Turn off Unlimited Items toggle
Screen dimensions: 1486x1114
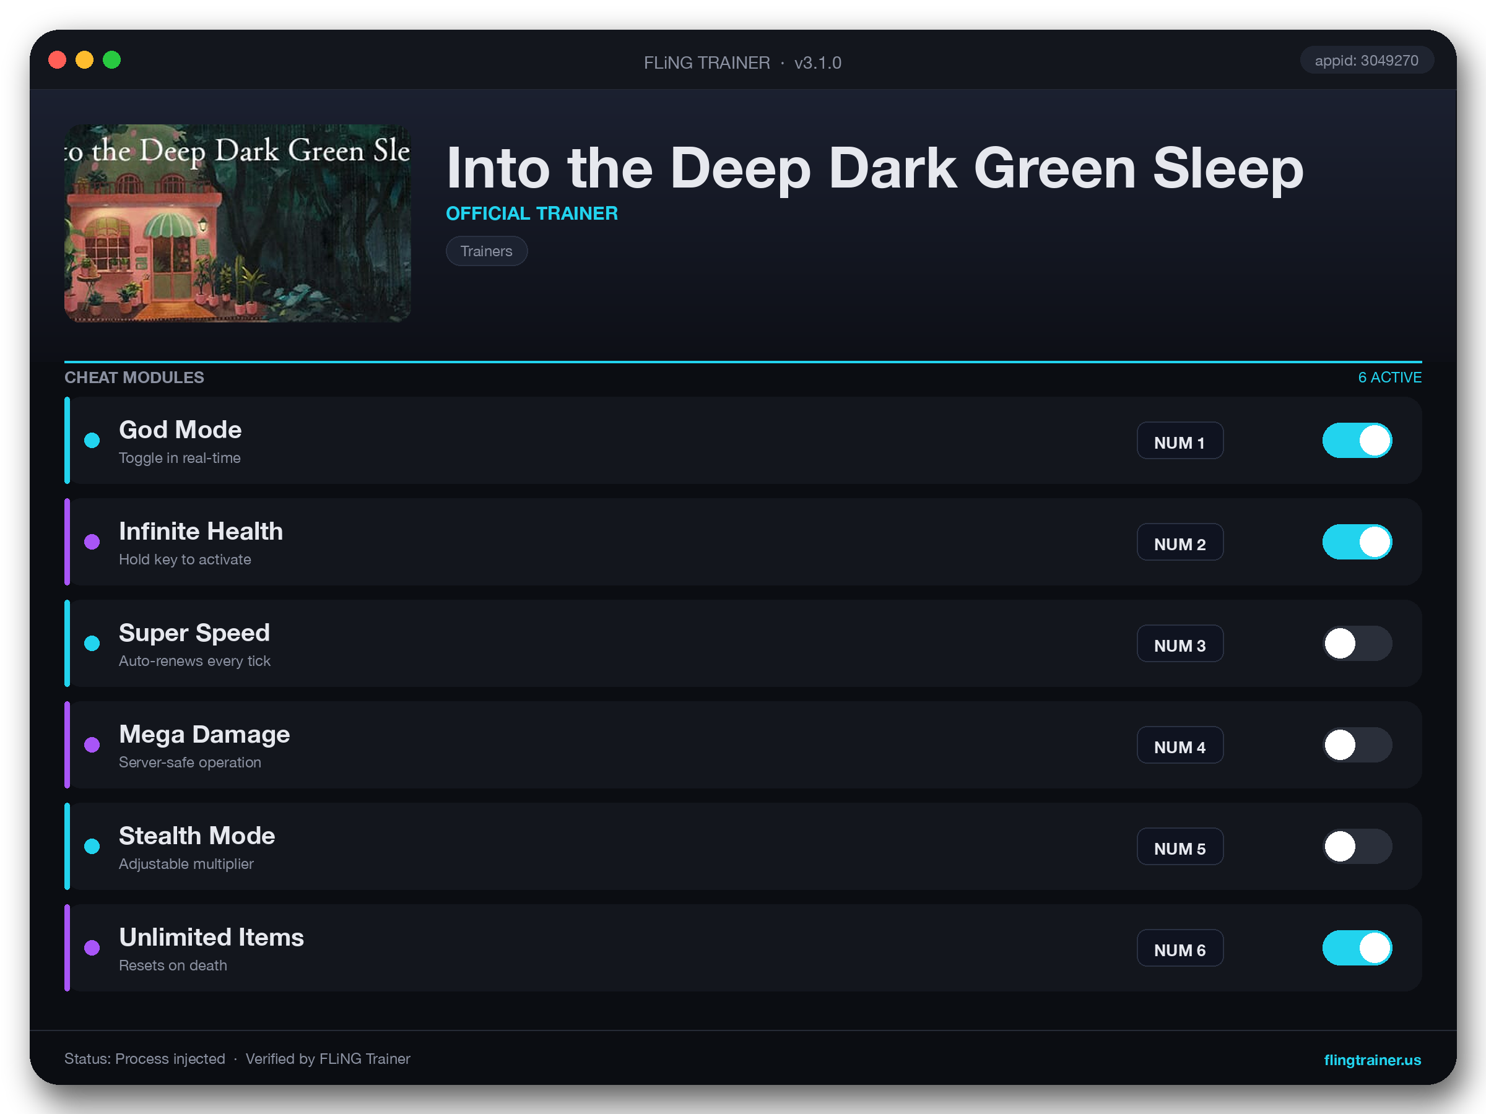pyautogui.click(x=1357, y=948)
